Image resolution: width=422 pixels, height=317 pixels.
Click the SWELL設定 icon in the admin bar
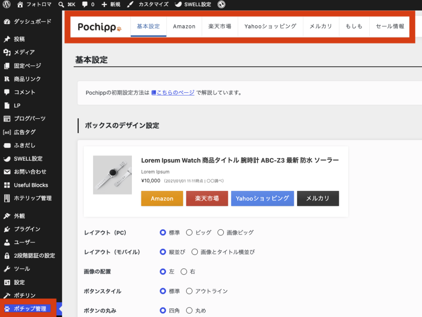178,4
